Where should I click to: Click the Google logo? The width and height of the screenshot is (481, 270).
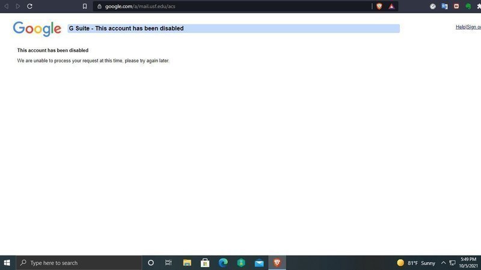point(37,29)
